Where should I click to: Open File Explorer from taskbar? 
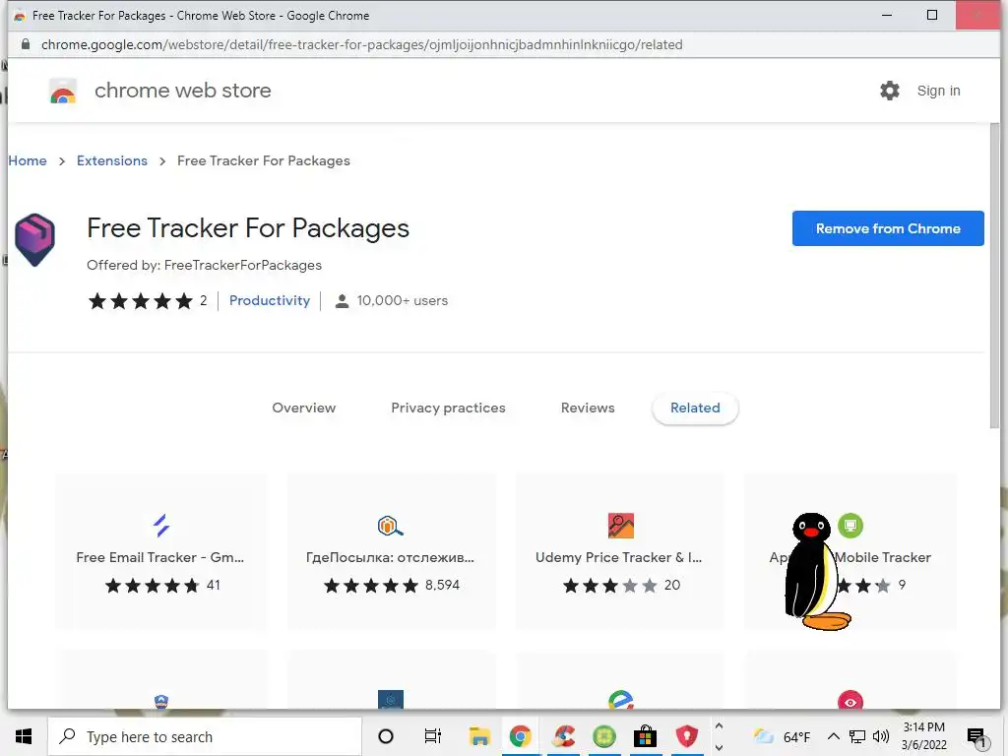(479, 736)
